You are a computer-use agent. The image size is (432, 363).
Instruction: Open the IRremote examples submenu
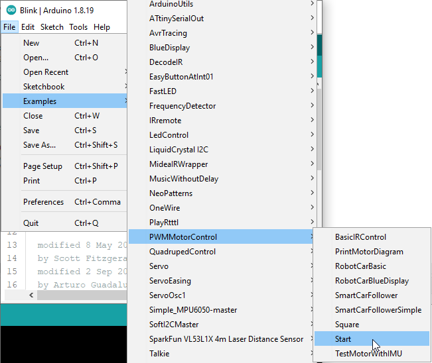[222, 121]
